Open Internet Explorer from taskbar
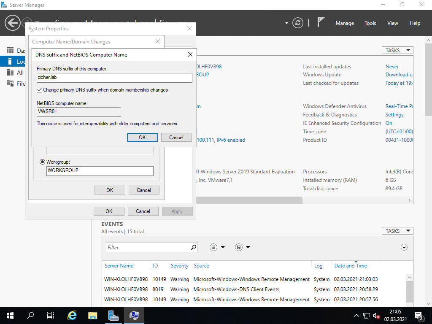The height and width of the screenshot is (324, 432). click(x=72, y=315)
